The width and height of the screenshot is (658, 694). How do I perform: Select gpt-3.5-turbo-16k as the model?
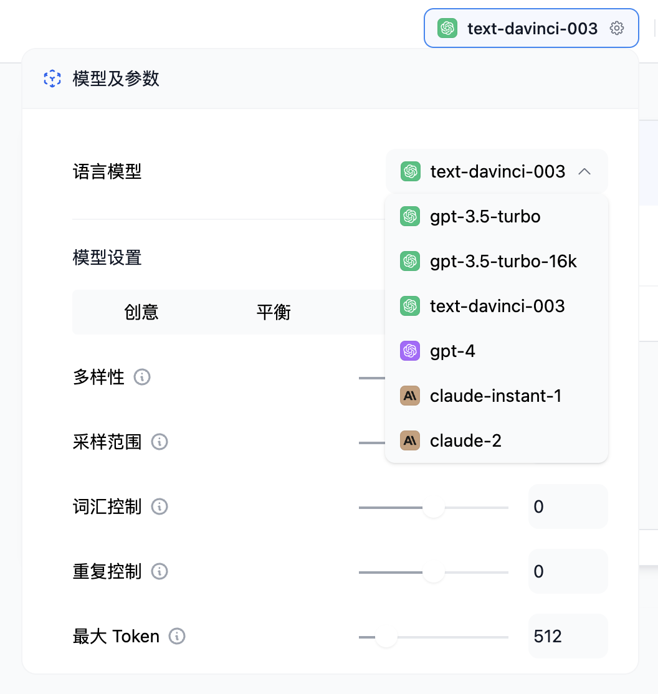coord(503,261)
